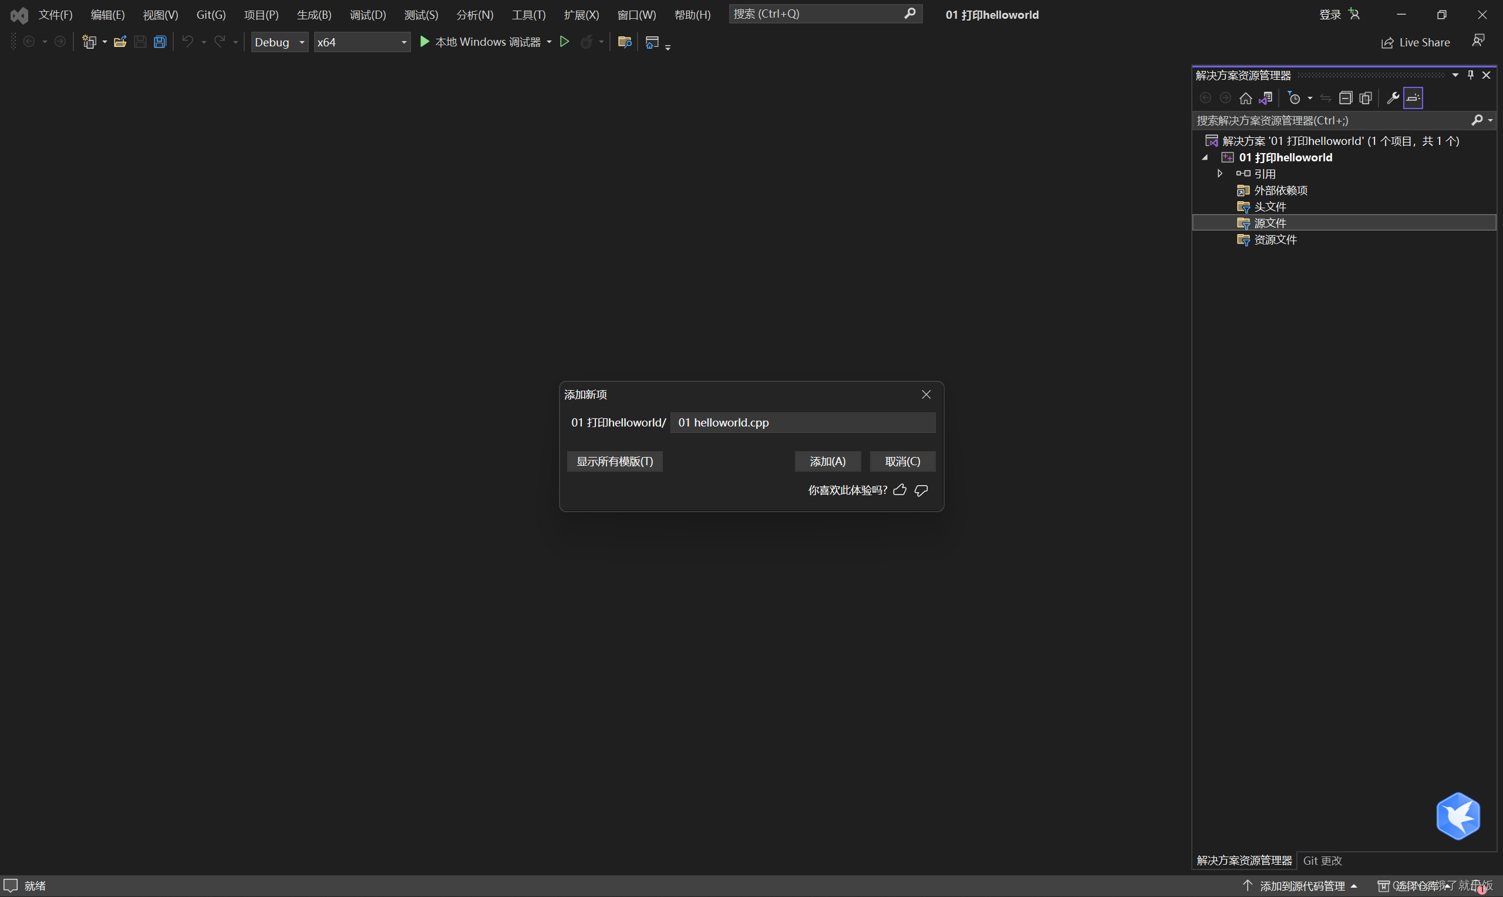The image size is (1503, 897).
Task: Select bottom 解决方案资源管理器 tab
Action: [x=1244, y=860]
